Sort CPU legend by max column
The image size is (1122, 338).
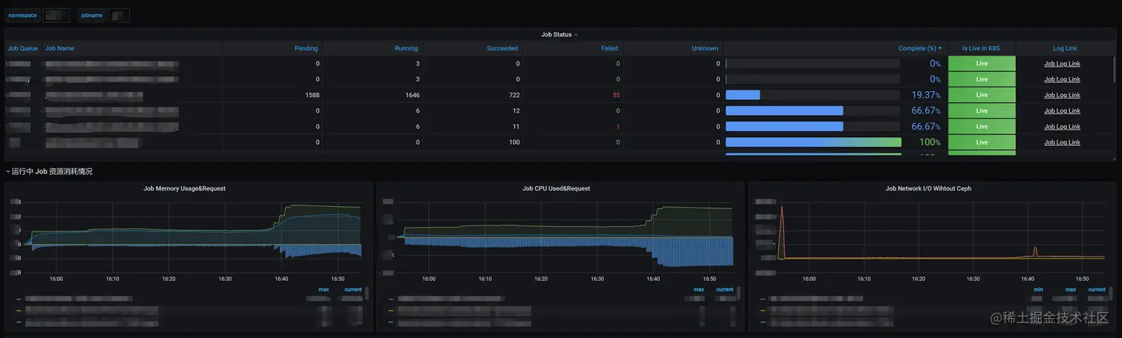point(698,290)
